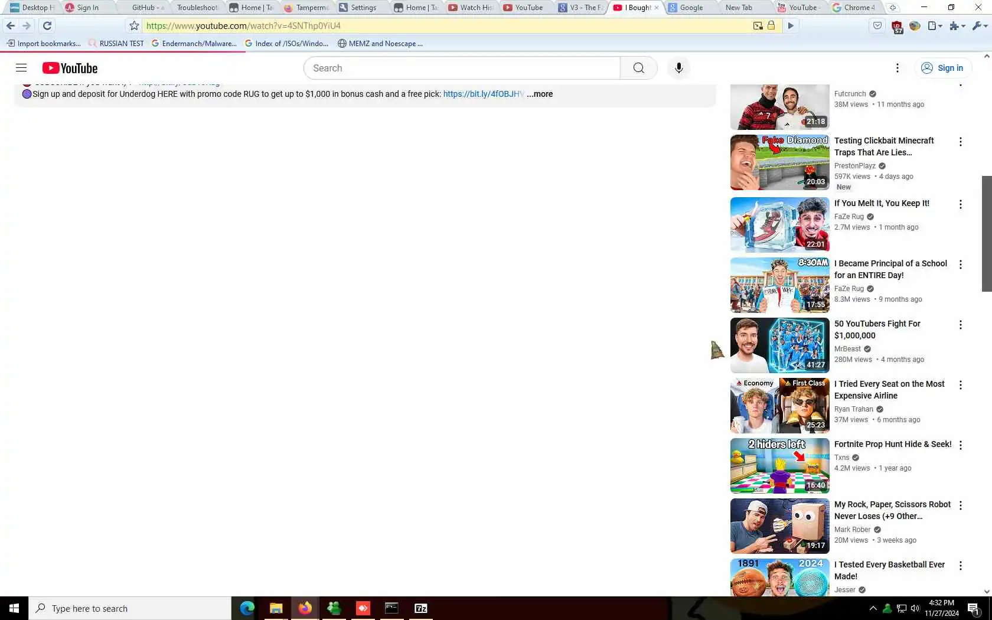The image size is (992, 620).
Task: Open the clock showing 4:32 PM
Action: coord(942,608)
